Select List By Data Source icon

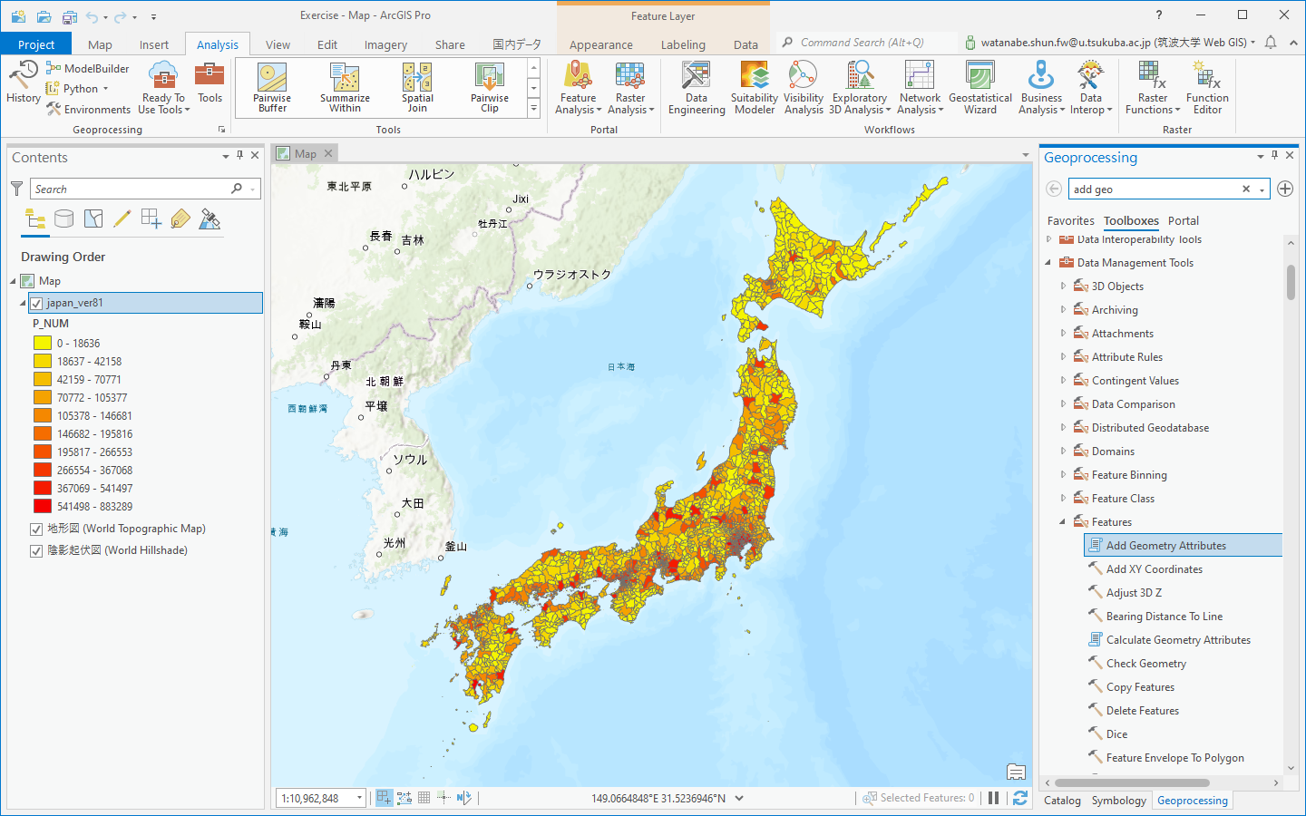[64, 219]
